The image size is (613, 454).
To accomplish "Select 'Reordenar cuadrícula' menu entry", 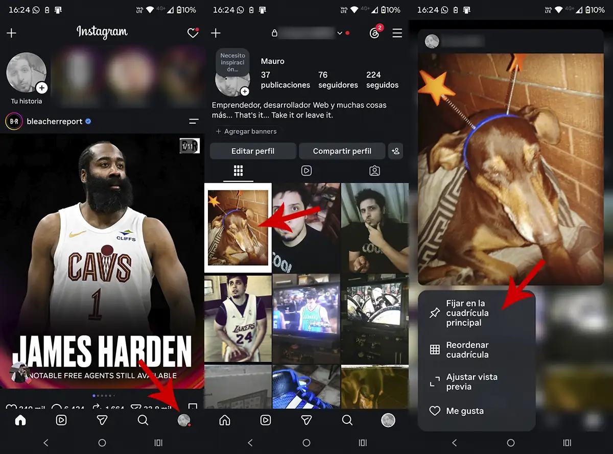I will (x=477, y=350).
